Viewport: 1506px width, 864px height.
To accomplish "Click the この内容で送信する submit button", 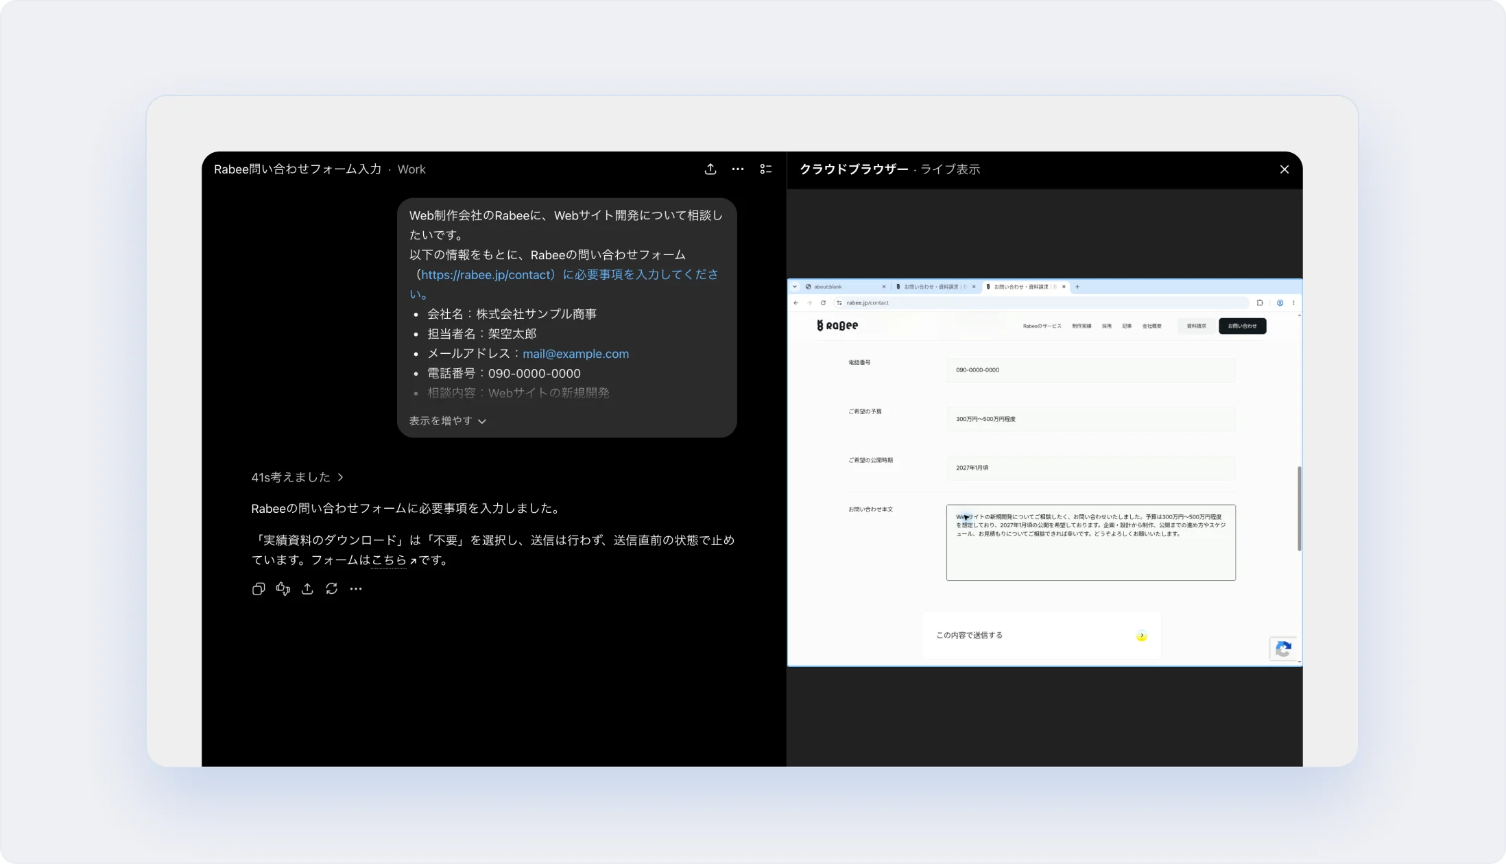I will tap(1042, 636).
